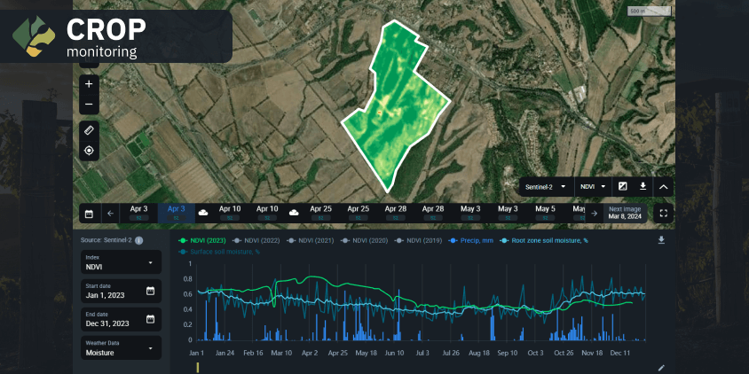Toggle the map layer contrast icon
Image resolution: width=749 pixels, height=374 pixels.
pyautogui.click(x=622, y=186)
